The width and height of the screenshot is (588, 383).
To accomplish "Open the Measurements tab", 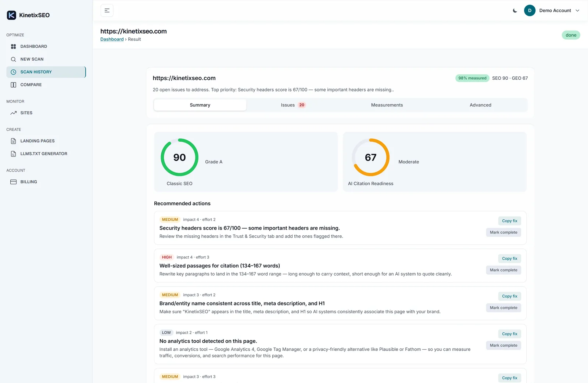I will 387,105.
